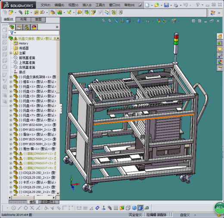Click the Print icon in title bar
224x218 pixels.
176,5
